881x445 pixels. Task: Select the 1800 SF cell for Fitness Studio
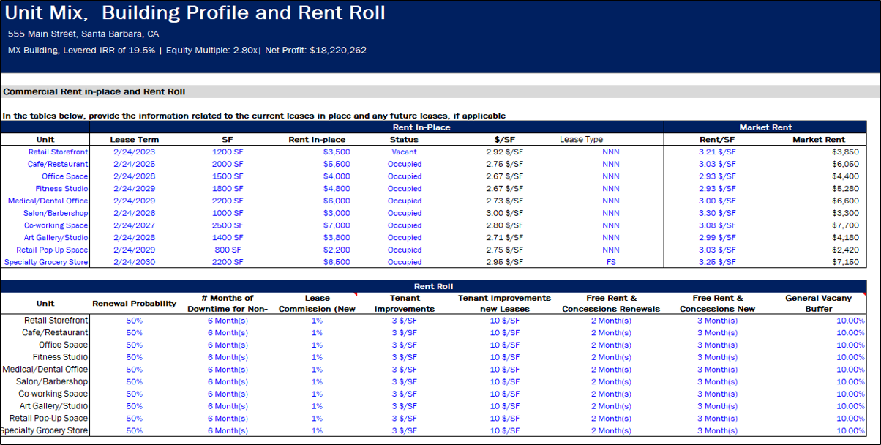227,188
